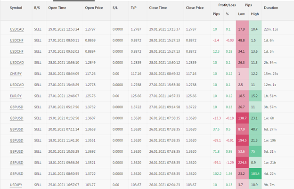Click the S/L column header

tap(115, 8)
